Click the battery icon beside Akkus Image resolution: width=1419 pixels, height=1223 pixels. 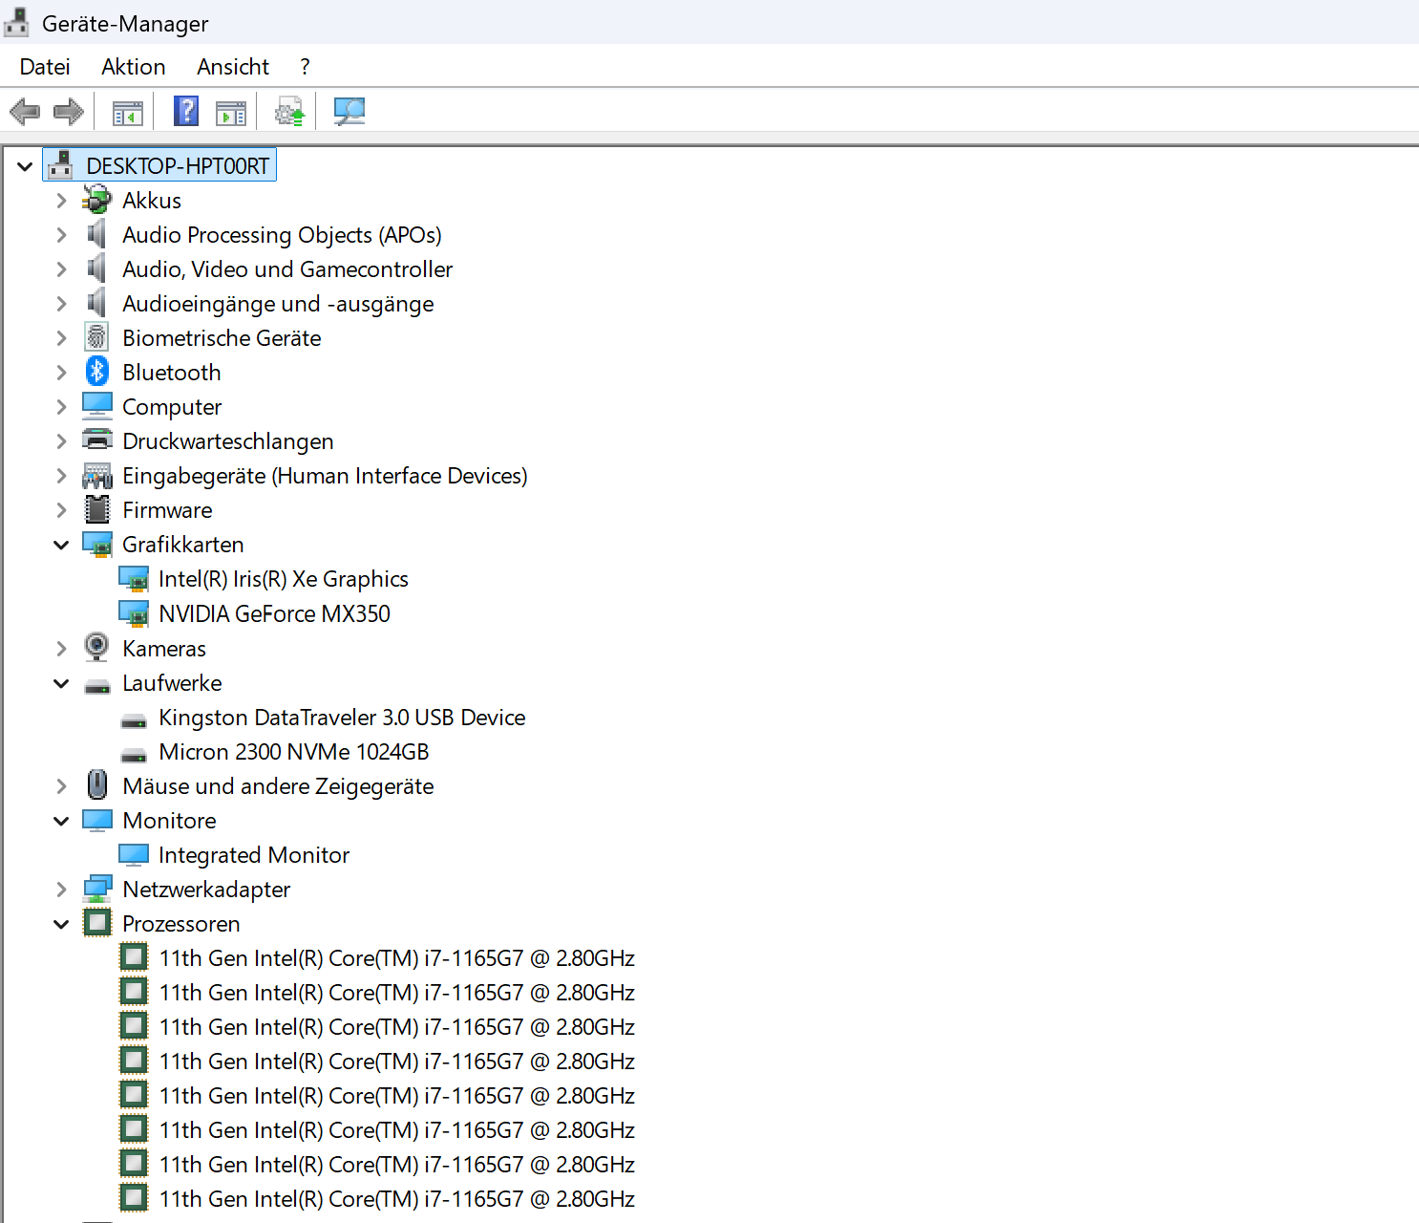point(96,200)
